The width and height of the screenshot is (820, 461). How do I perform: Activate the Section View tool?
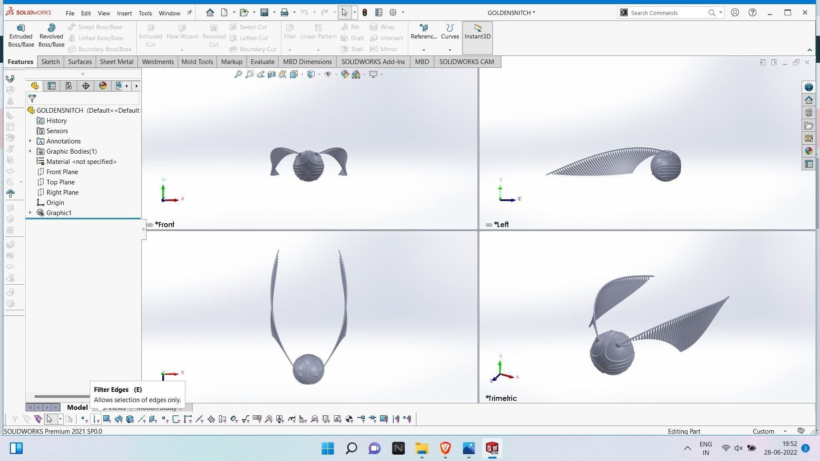pos(272,74)
